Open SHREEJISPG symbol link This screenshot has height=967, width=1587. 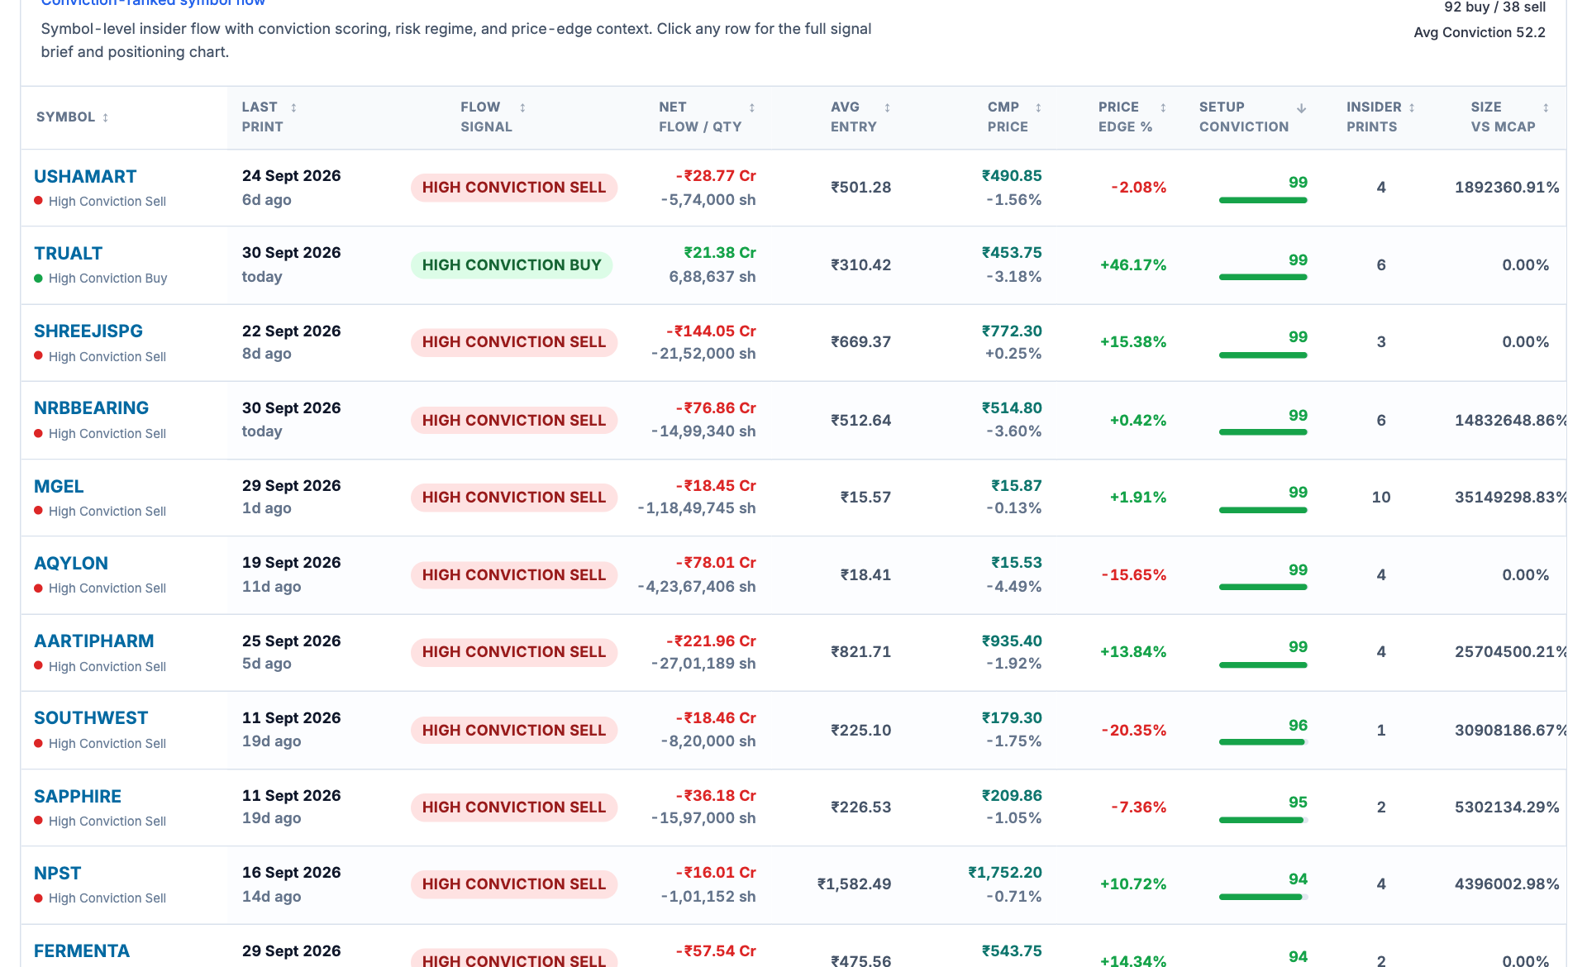(88, 331)
